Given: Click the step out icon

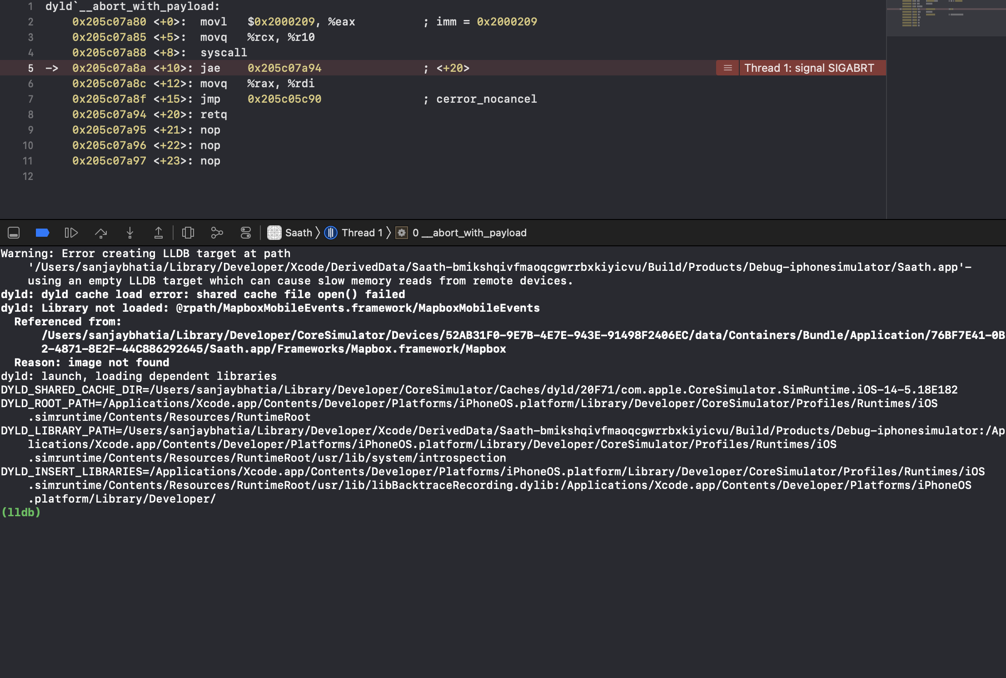Looking at the screenshot, I should (159, 233).
